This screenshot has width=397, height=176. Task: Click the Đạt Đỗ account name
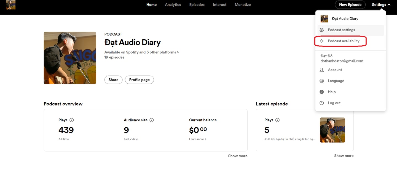[x=326, y=56]
